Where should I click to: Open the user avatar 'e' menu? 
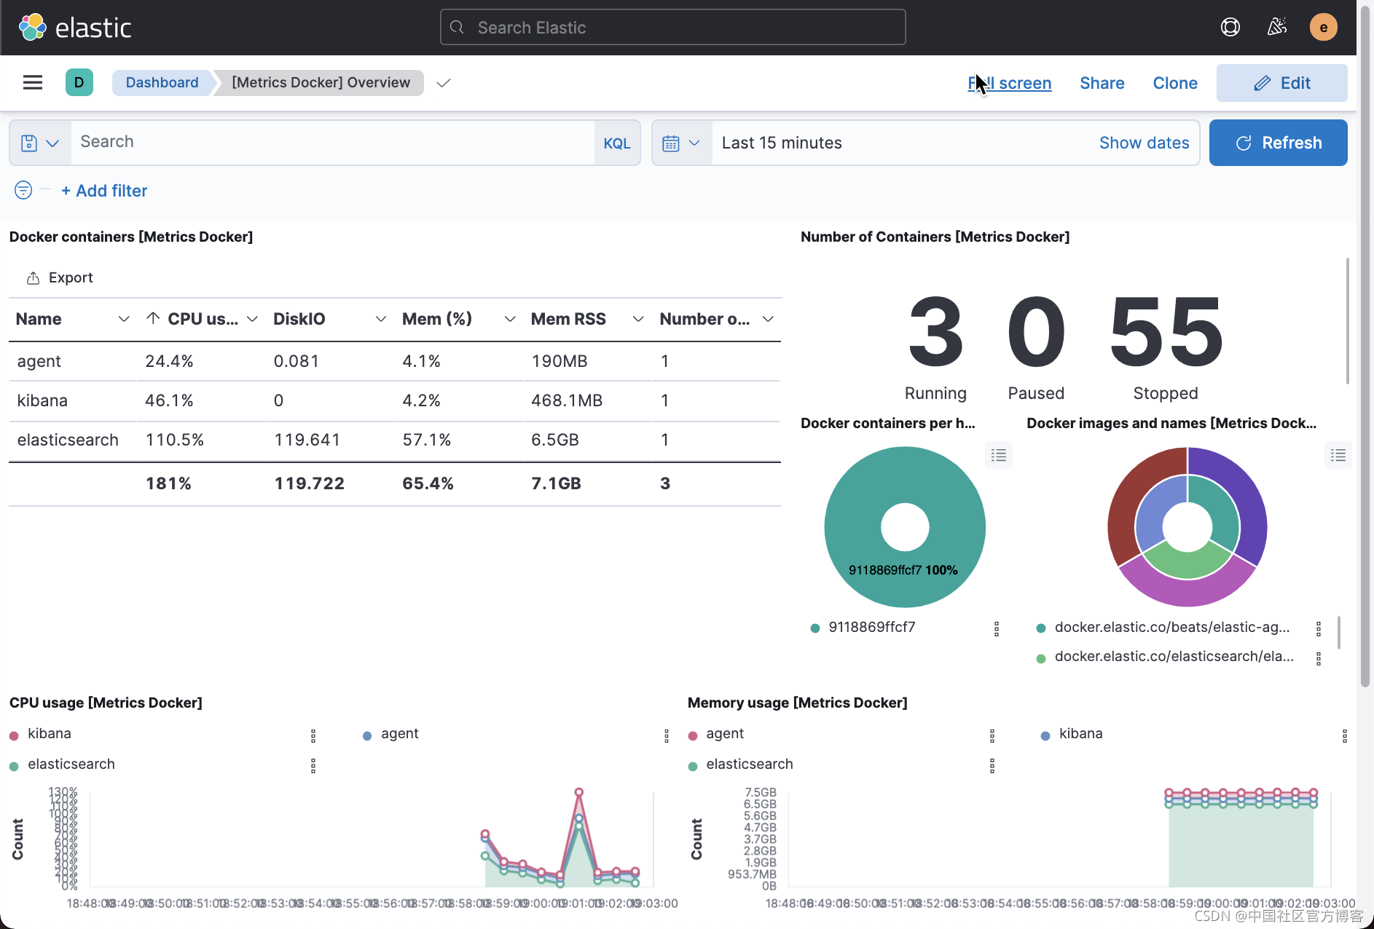tap(1323, 28)
